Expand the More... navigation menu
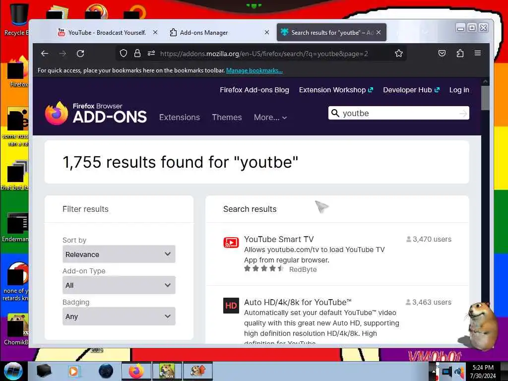This screenshot has height=381, width=508. tap(270, 117)
